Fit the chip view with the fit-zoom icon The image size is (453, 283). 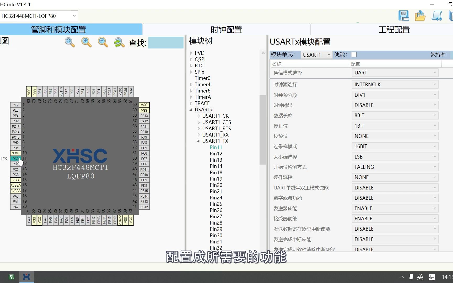coord(69,42)
